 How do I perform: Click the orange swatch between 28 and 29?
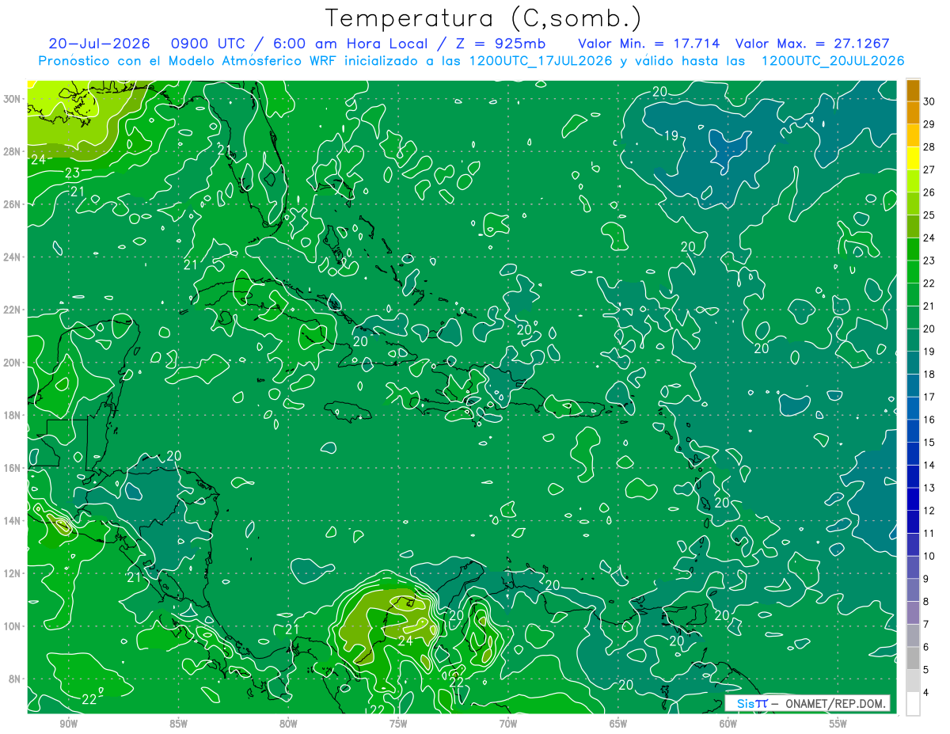913,135
